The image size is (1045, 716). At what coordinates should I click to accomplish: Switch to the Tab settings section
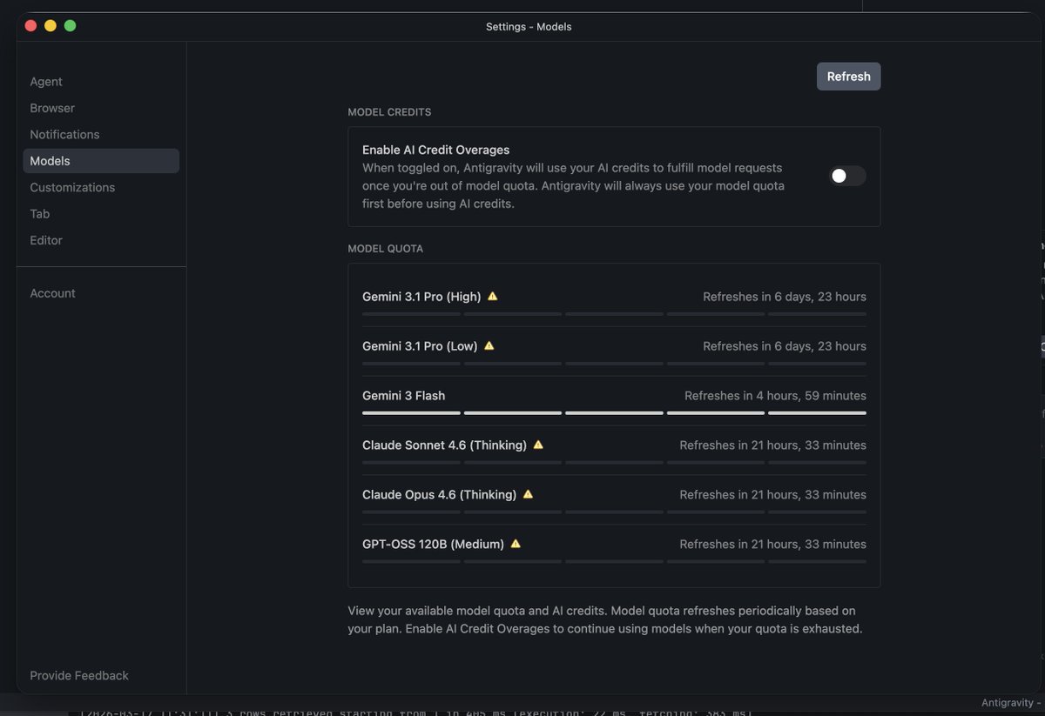tap(40, 214)
